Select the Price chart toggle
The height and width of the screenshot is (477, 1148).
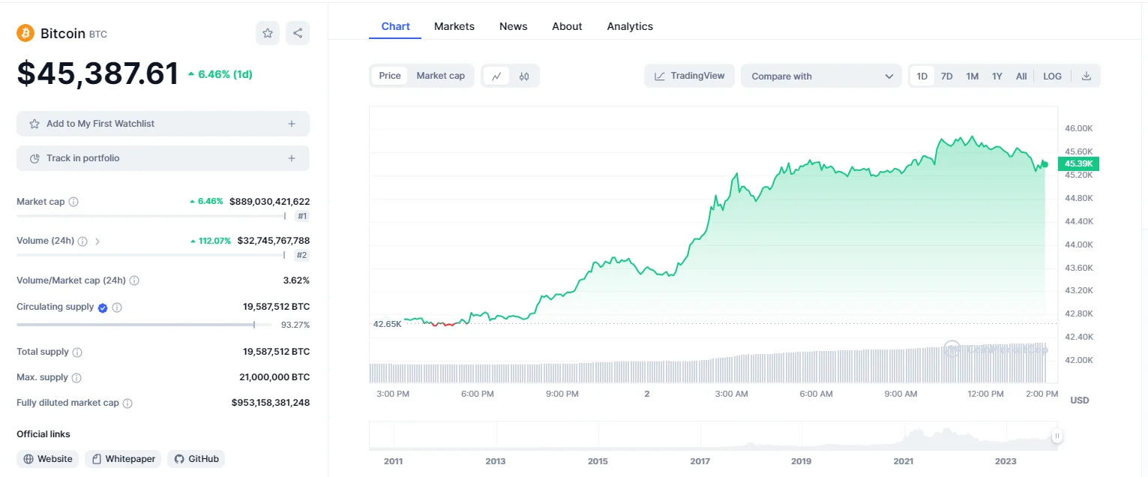coord(390,76)
